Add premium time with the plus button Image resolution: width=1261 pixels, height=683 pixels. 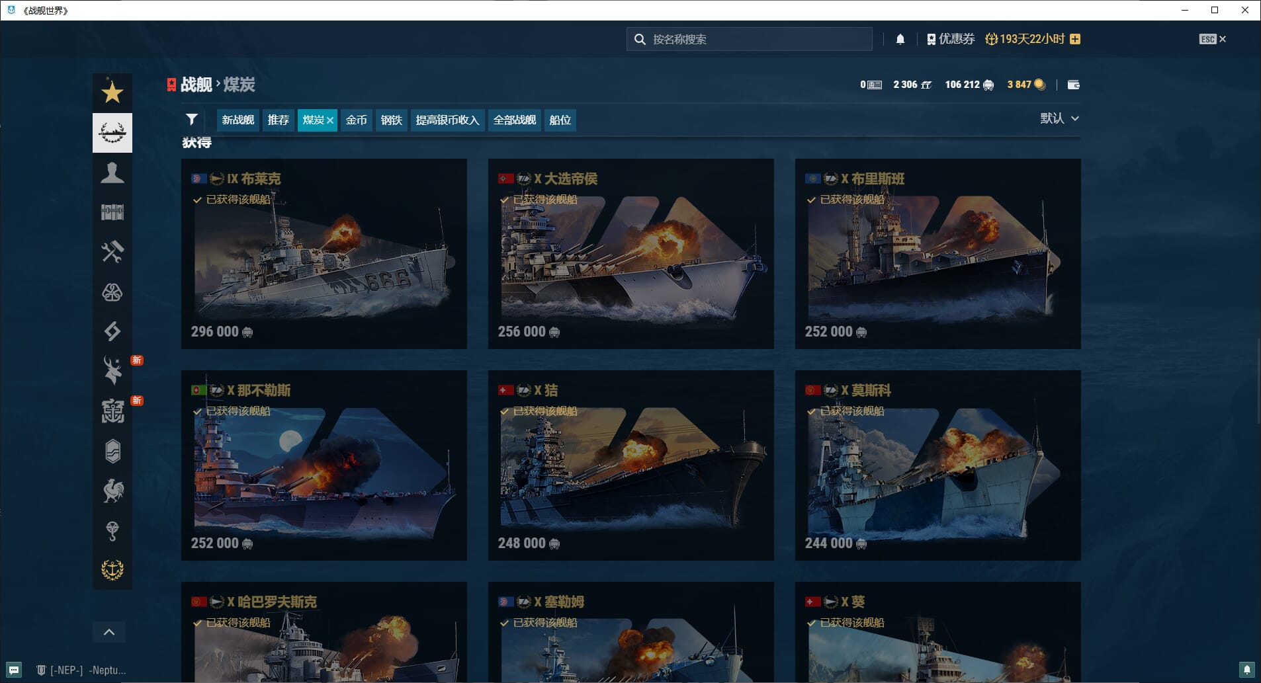click(1075, 39)
